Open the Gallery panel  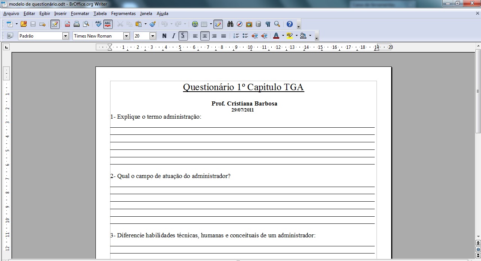point(249,24)
